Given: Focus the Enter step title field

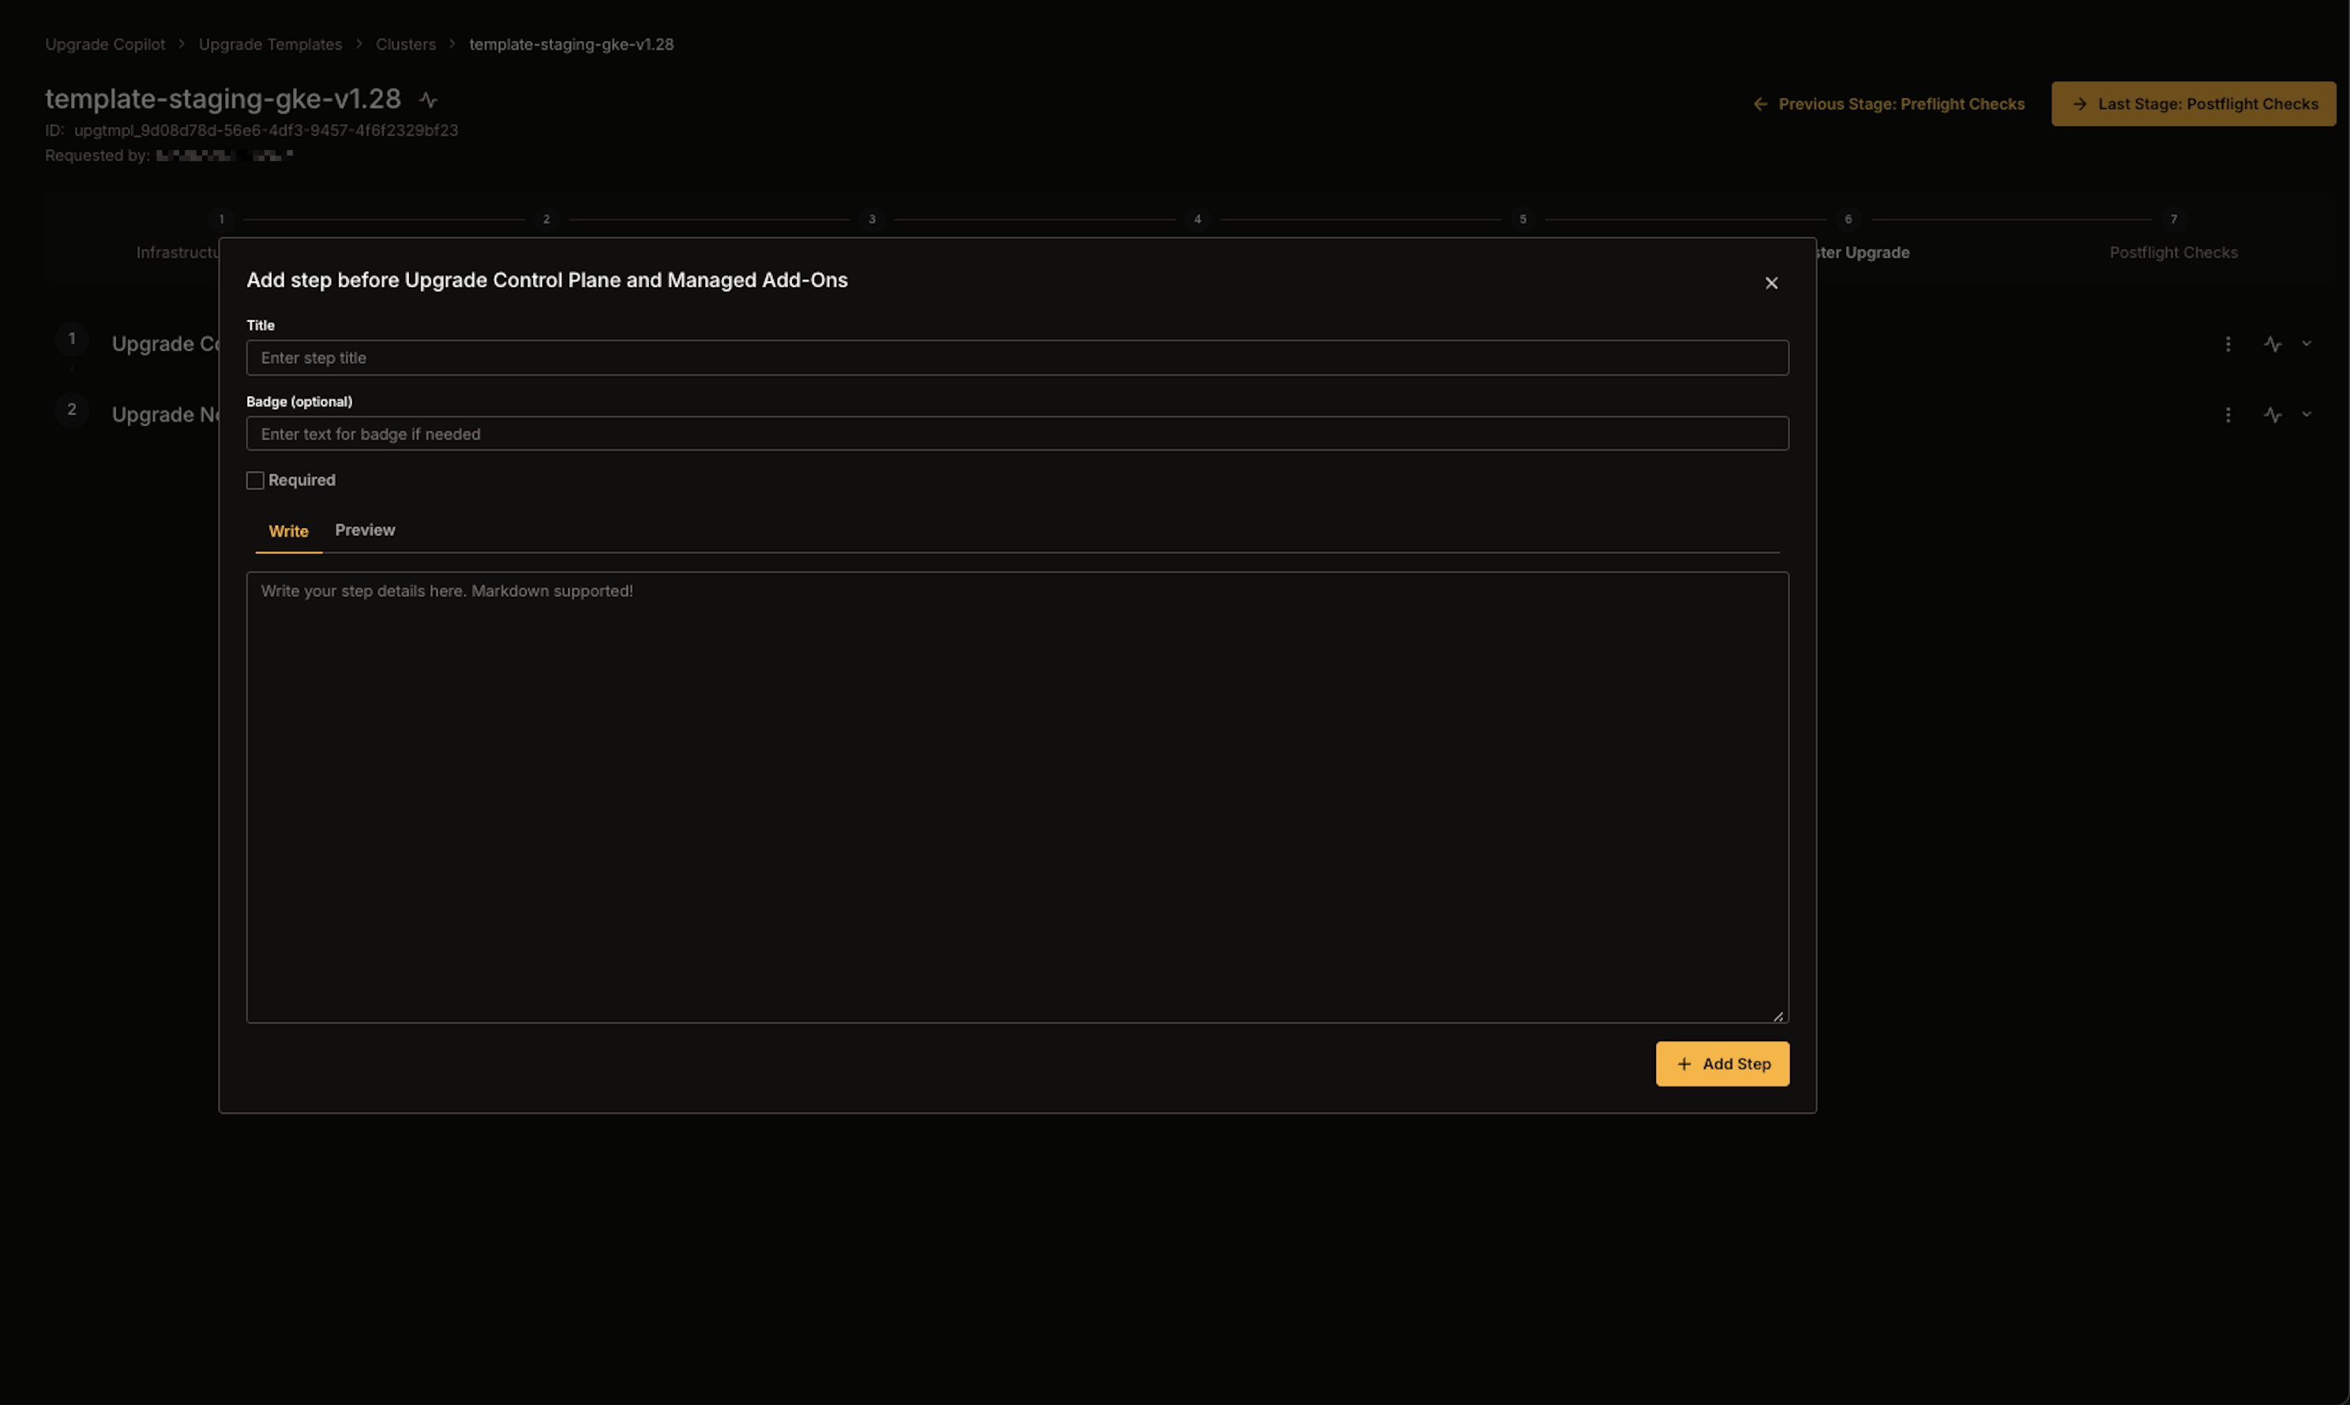Looking at the screenshot, I should click(1016, 357).
